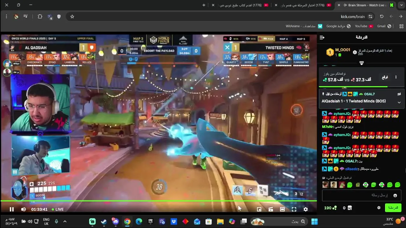Switch ENG UK keyboard language
The width and height of the screenshot is (406, 228).
tap(46, 221)
